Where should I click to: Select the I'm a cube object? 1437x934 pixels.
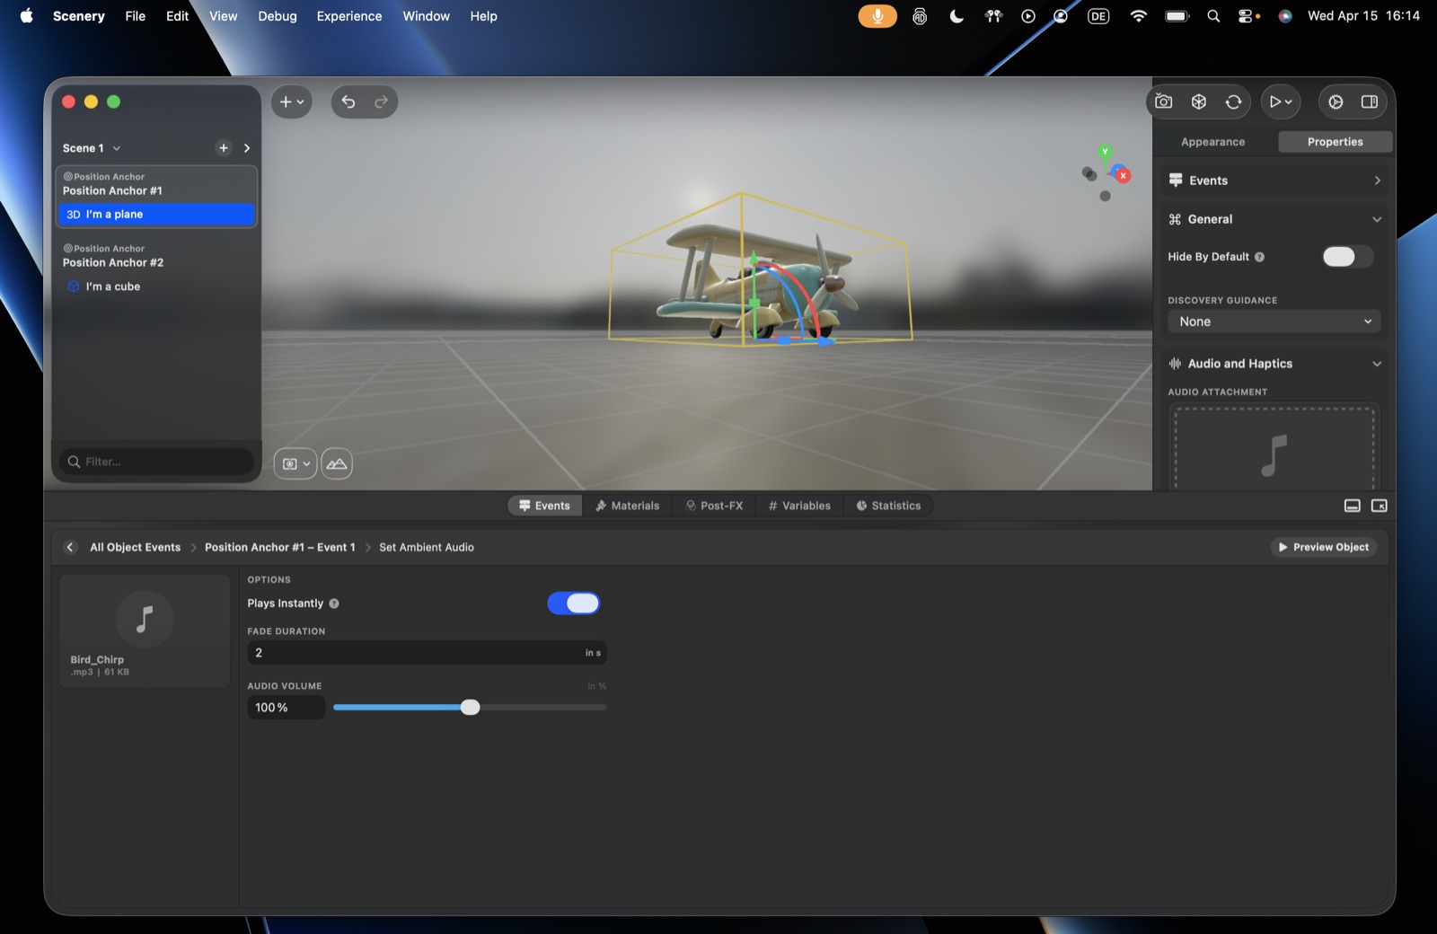(x=156, y=286)
